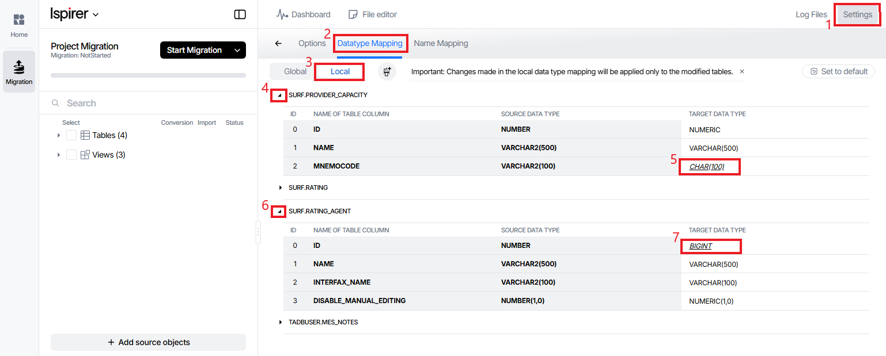Collapse the SURF.PROVIDER_CAPACITY section

coord(280,95)
